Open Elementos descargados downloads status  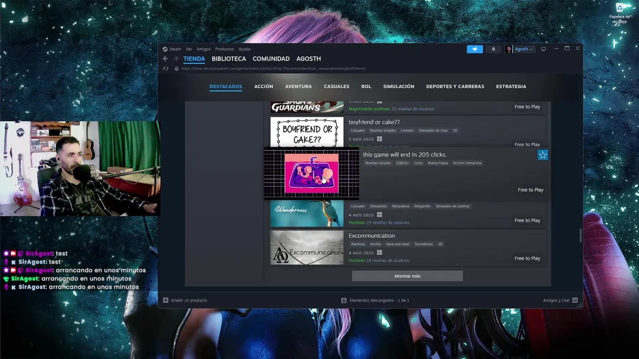379,300
